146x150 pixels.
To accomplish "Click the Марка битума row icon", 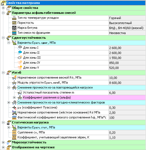I will [14, 28].
